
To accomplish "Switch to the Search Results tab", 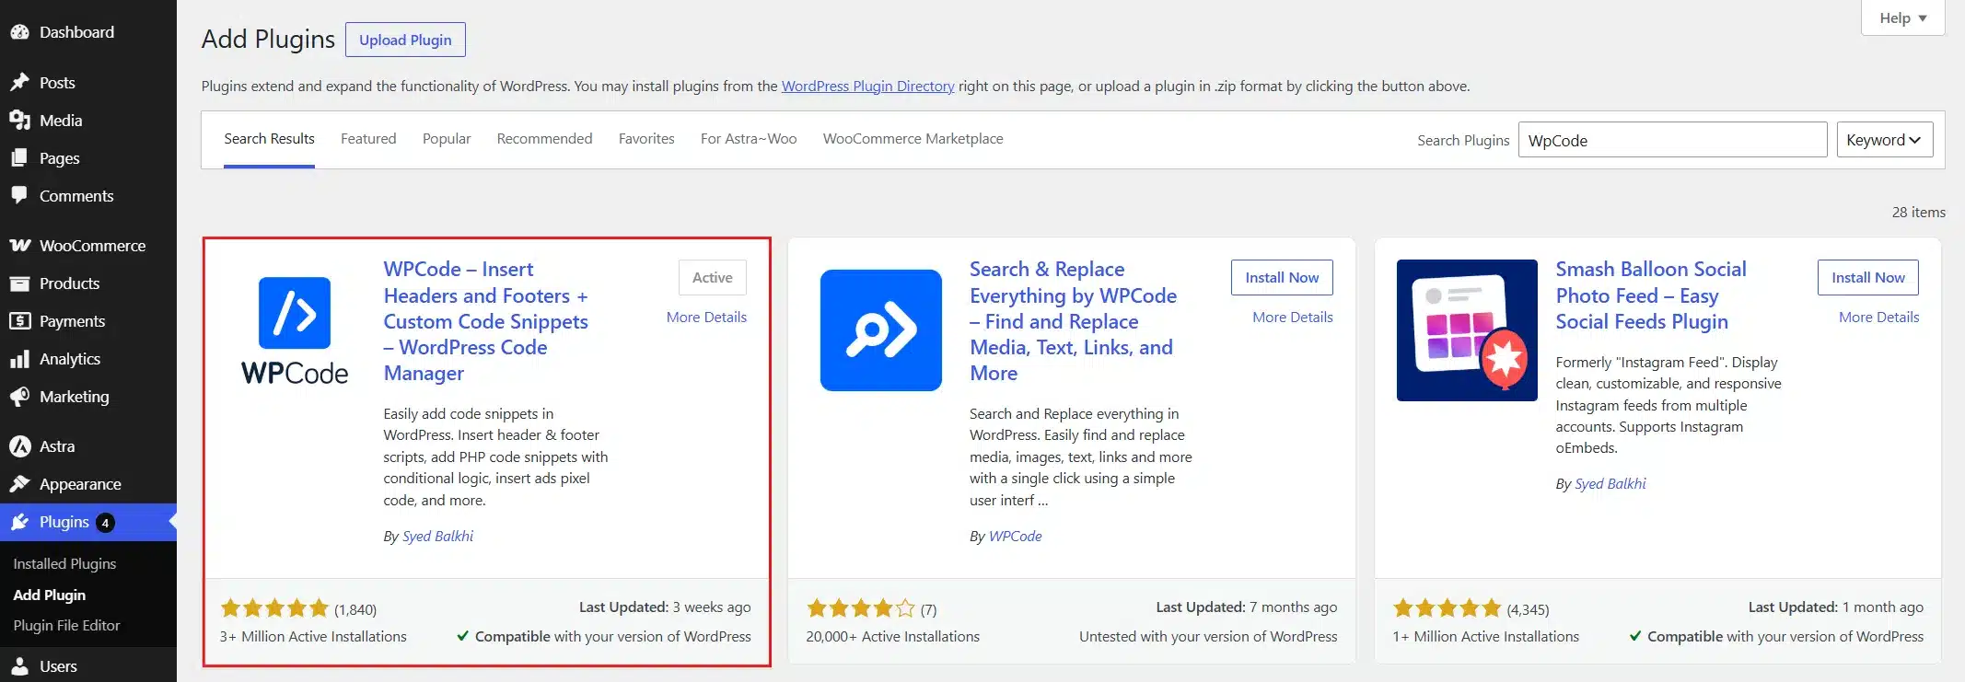I will pos(269,139).
